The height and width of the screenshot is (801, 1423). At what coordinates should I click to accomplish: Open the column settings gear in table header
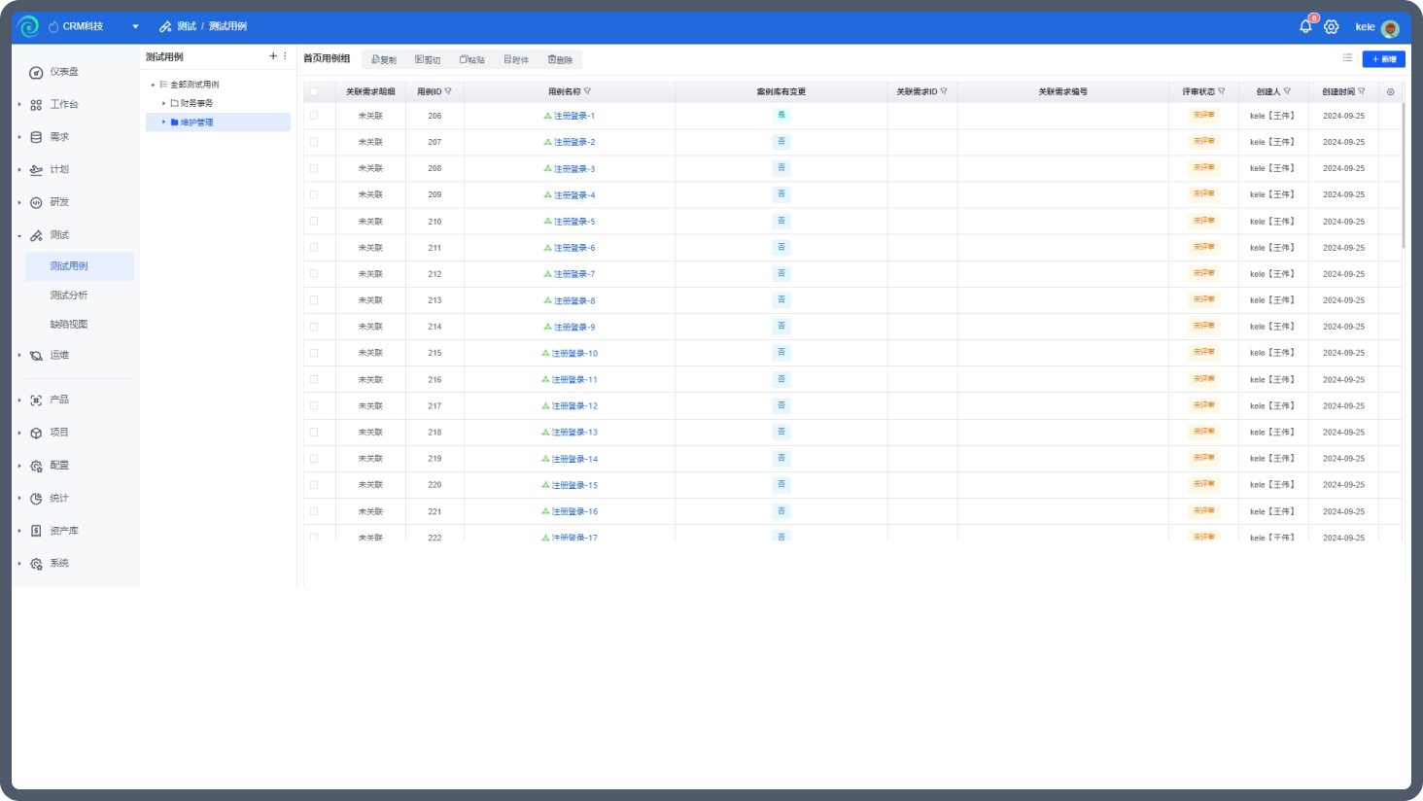(1390, 92)
